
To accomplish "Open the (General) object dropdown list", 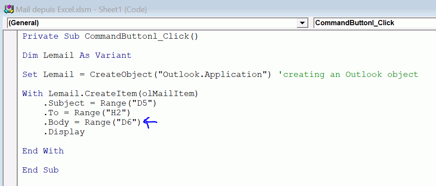I will coord(152,23).
